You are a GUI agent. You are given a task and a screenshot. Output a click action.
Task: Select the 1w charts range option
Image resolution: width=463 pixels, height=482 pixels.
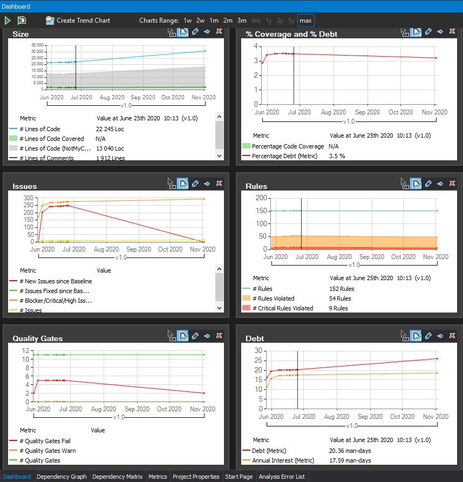[187, 20]
